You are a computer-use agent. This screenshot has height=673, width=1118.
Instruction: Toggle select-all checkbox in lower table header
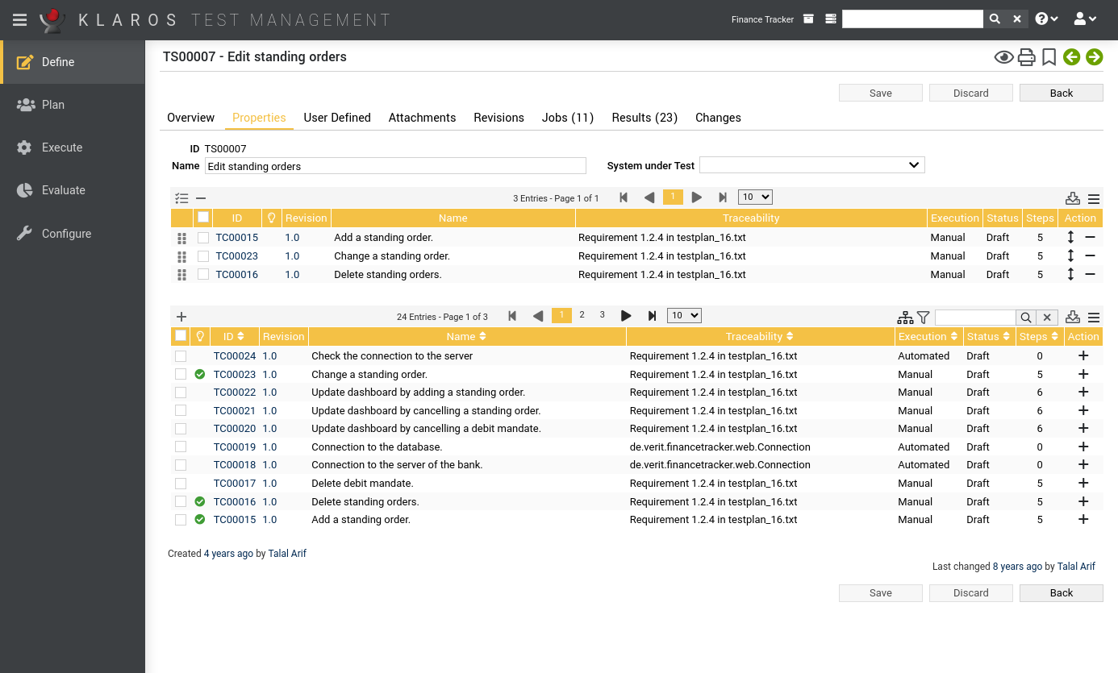point(181,336)
